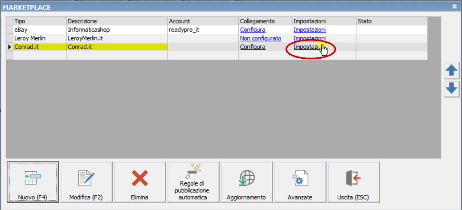This screenshot has height=210, width=462.
Task: Click the Configura link for eBay
Action: [x=253, y=30]
